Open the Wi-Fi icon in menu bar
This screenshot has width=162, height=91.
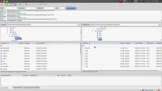[x=132, y=1]
